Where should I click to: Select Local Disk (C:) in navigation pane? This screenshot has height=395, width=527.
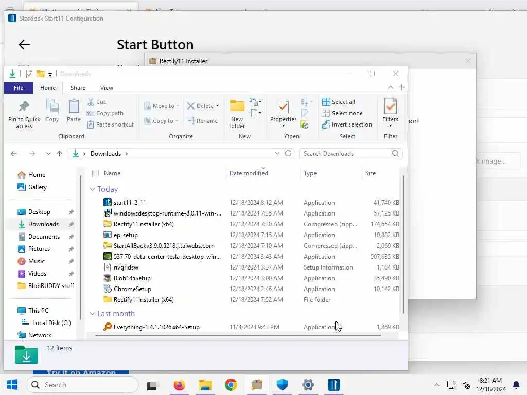click(x=51, y=323)
